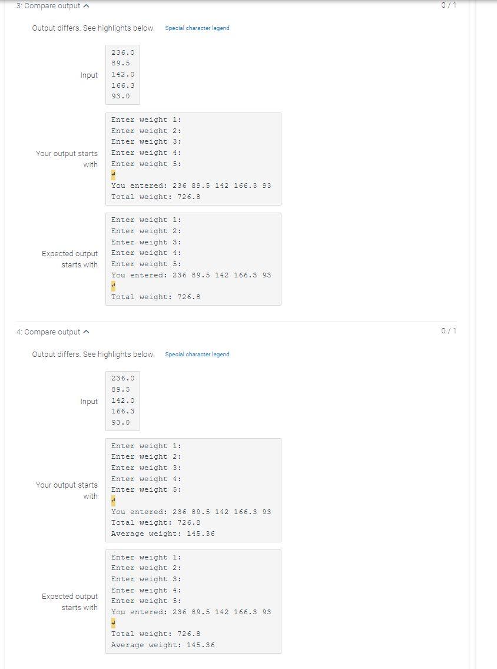Click the highlighted newline character in test 4's expected output
Viewport: 497px width, 669px height.
coord(112,622)
